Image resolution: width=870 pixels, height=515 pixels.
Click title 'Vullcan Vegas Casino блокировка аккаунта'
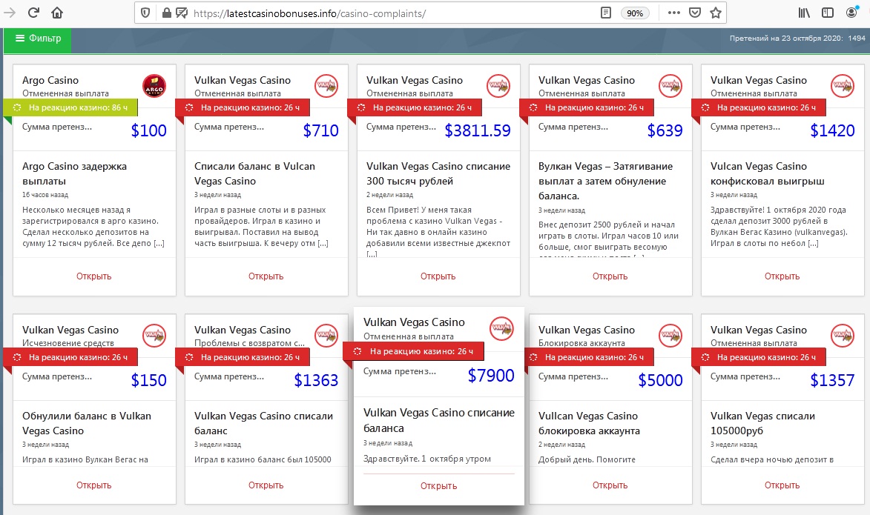coord(589,423)
